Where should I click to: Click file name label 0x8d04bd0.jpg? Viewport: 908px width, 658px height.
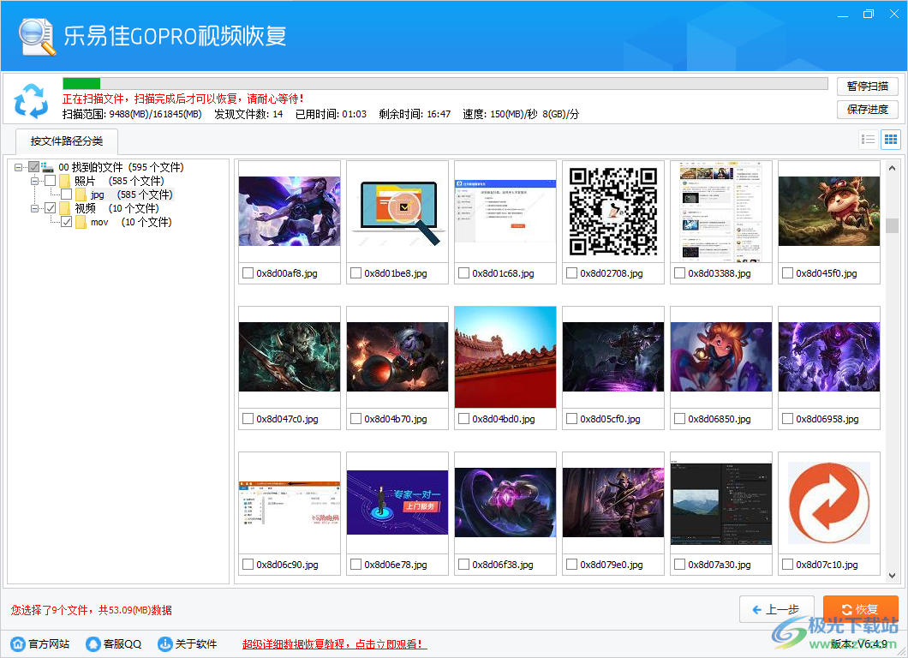[503, 419]
